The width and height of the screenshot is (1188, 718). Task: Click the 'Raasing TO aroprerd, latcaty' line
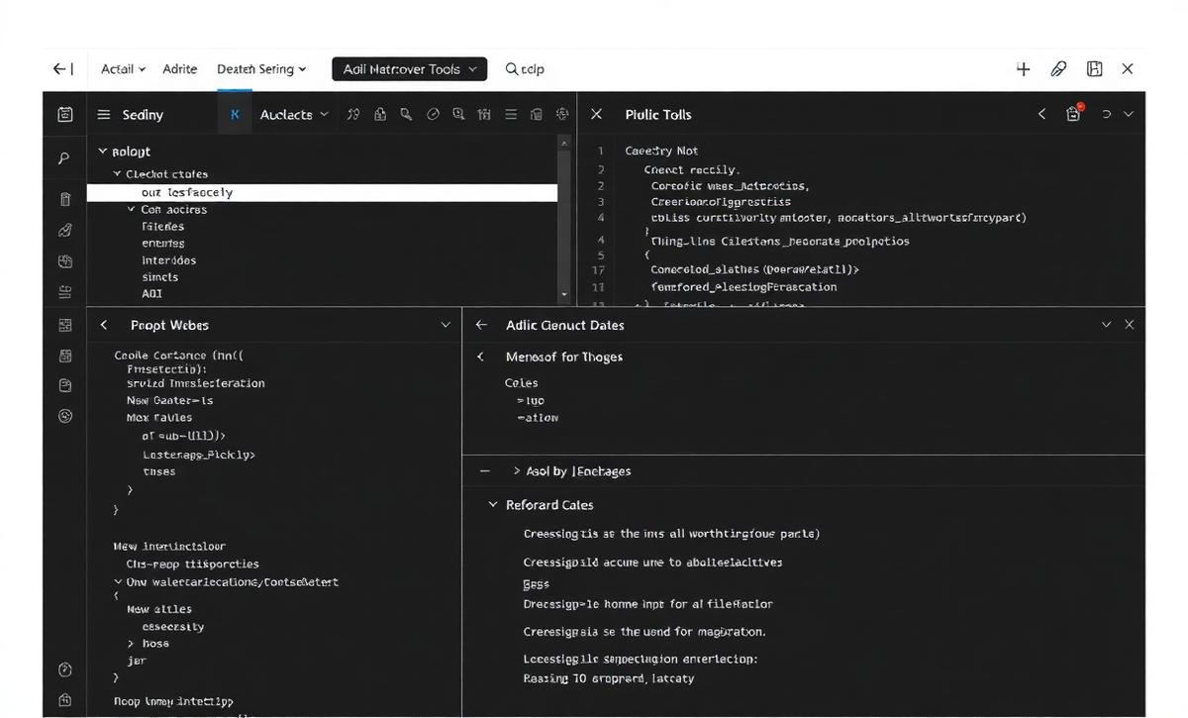608,679
